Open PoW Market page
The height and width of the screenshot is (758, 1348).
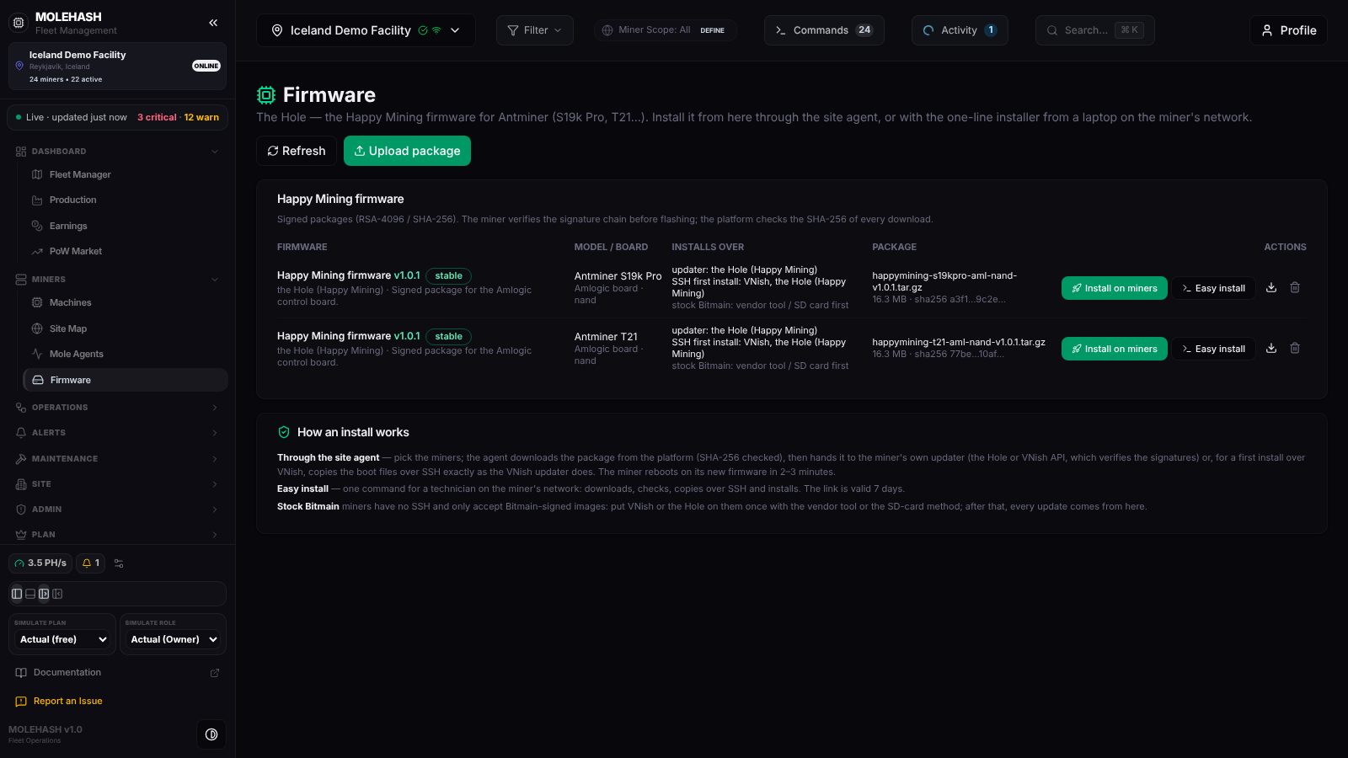click(x=126, y=251)
